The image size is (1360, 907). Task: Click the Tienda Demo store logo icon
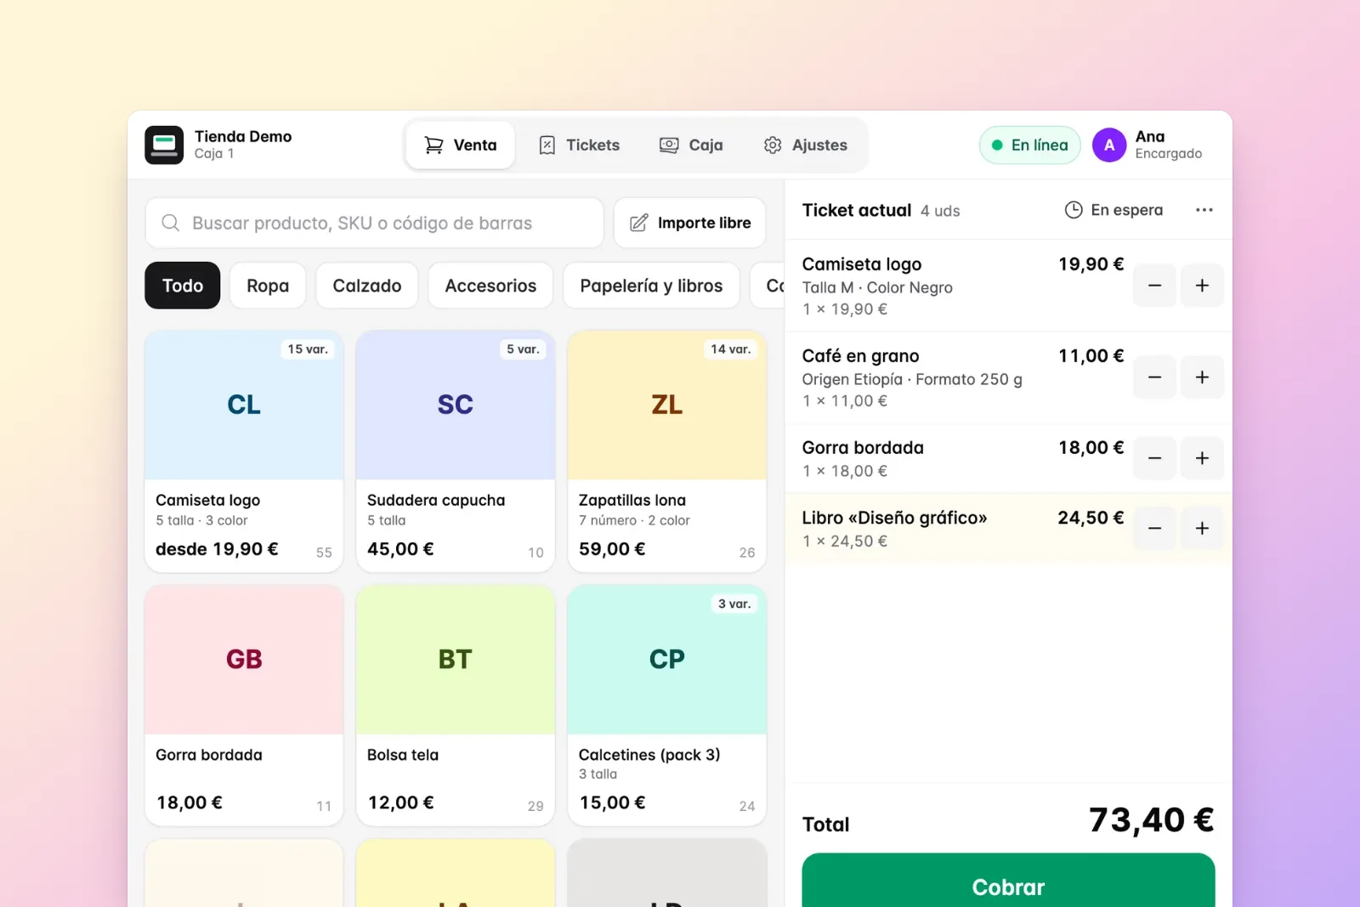tap(164, 145)
